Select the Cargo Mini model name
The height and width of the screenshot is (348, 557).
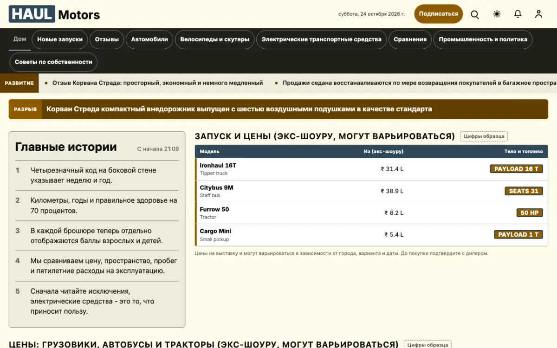point(215,231)
